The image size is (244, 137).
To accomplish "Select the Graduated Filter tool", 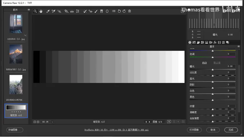I will point(102,11).
